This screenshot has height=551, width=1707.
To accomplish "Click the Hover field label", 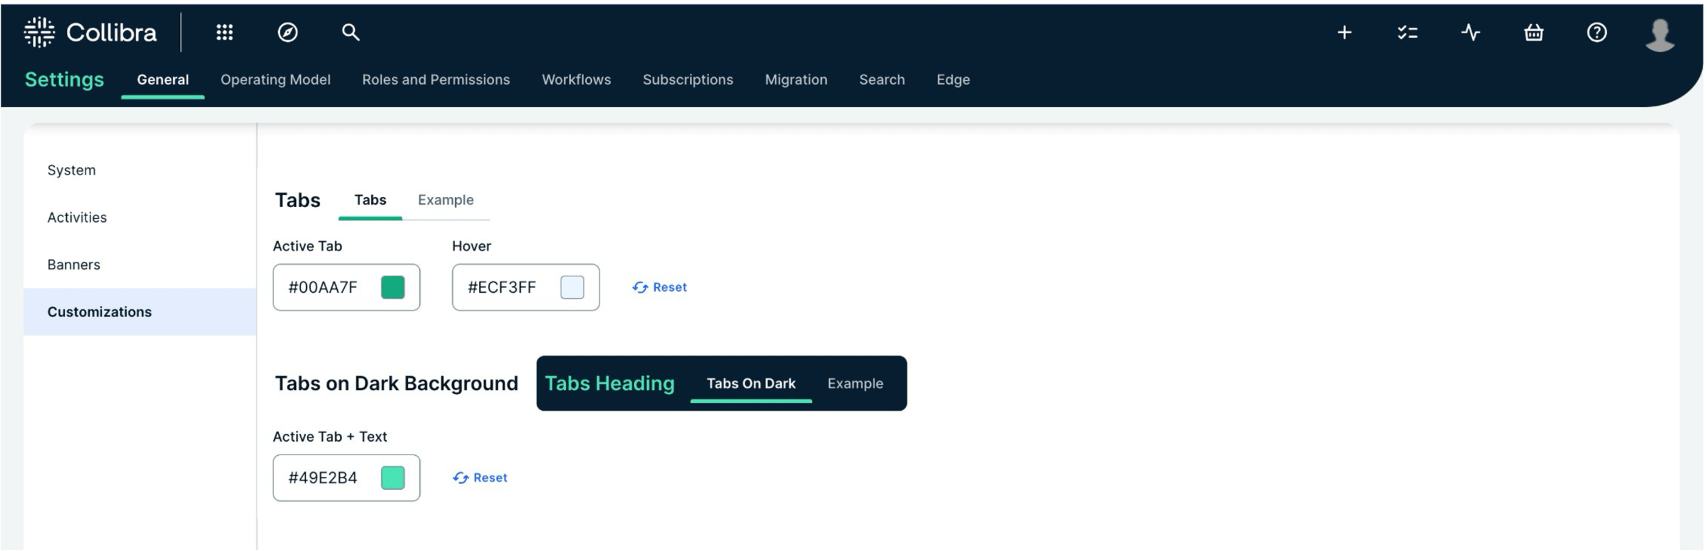I will tap(472, 247).
